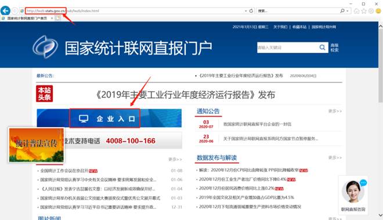Screen dimensions: 383x220
Task: Focus the site keyword search field
Action: point(288,48)
